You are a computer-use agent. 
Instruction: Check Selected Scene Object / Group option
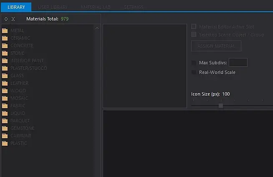point(194,34)
